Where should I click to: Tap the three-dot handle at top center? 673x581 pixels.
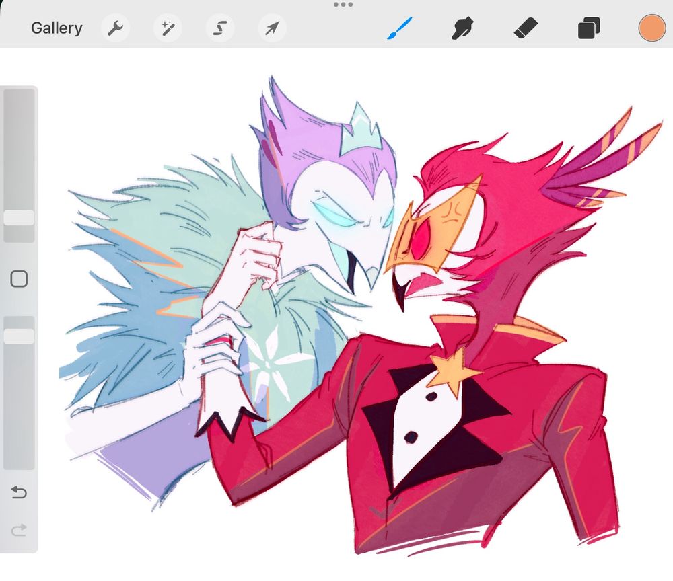pos(343,5)
